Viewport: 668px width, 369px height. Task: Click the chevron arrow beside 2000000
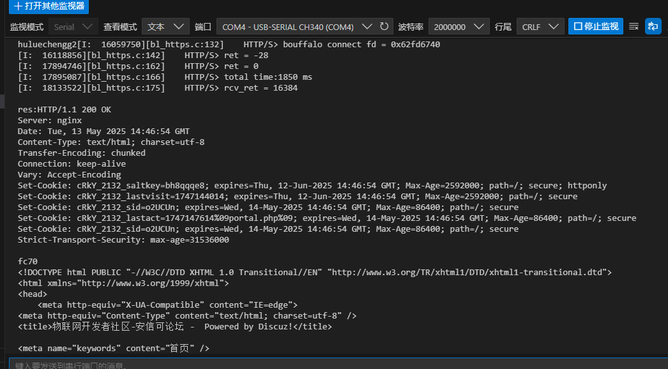point(479,26)
